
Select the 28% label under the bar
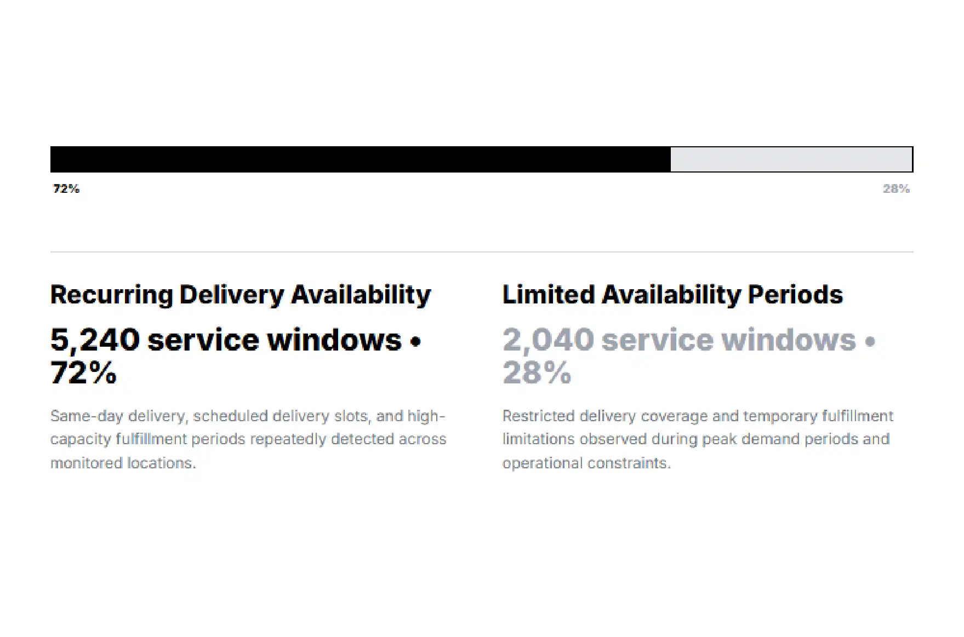click(896, 189)
